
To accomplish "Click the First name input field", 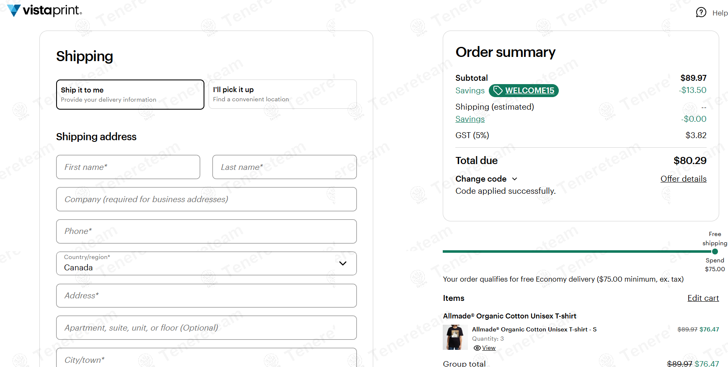I will (128, 167).
